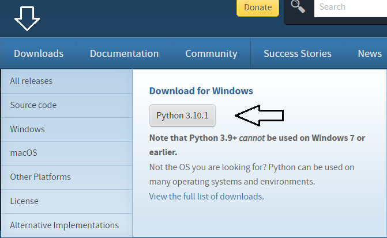Viewport: 387px width, 238px height.
Task: Download Python 3.10.1 via the button
Action: pyautogui.click(x=182, y=116)
